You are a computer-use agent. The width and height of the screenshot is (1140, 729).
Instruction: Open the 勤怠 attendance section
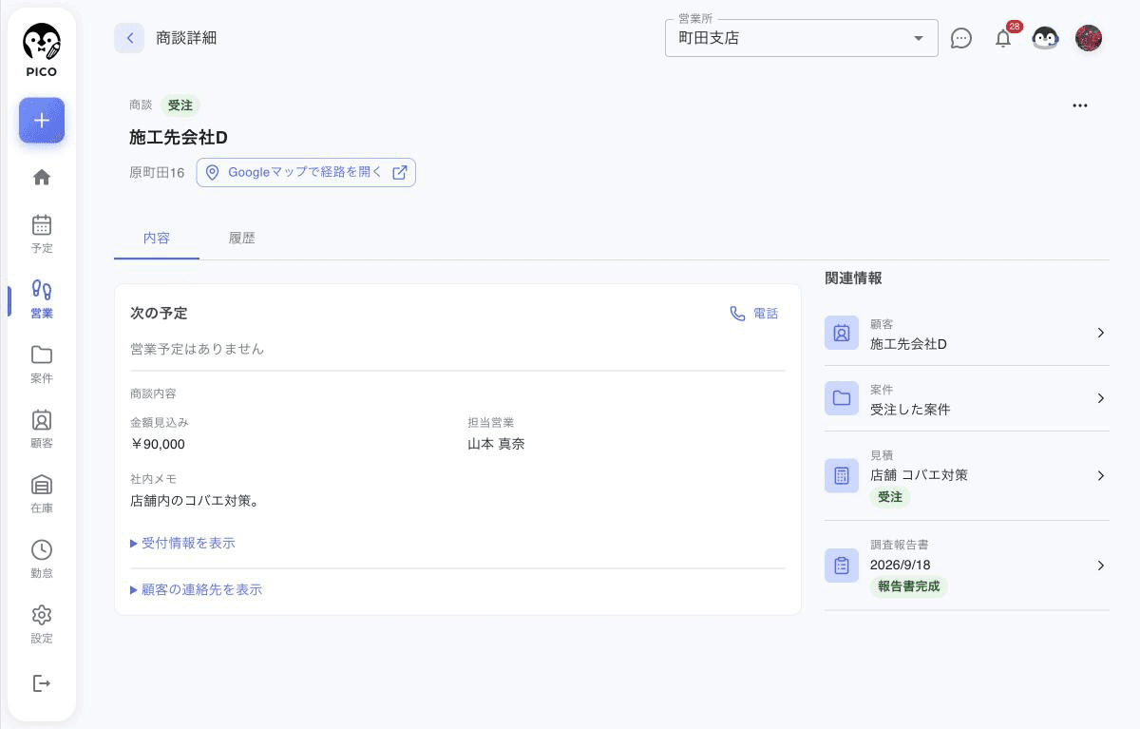pos(42,559)
